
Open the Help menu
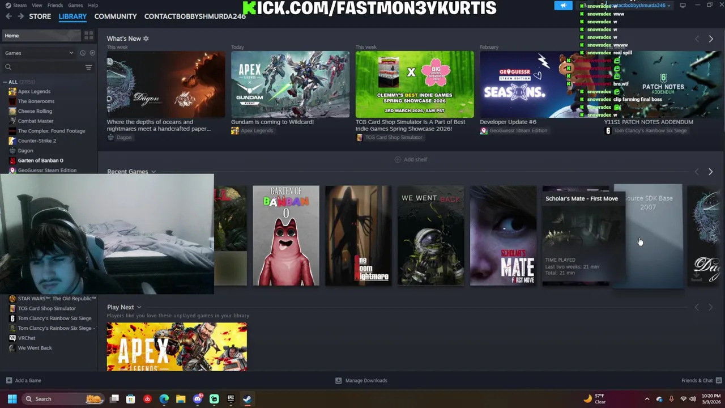tap(93, 5)
